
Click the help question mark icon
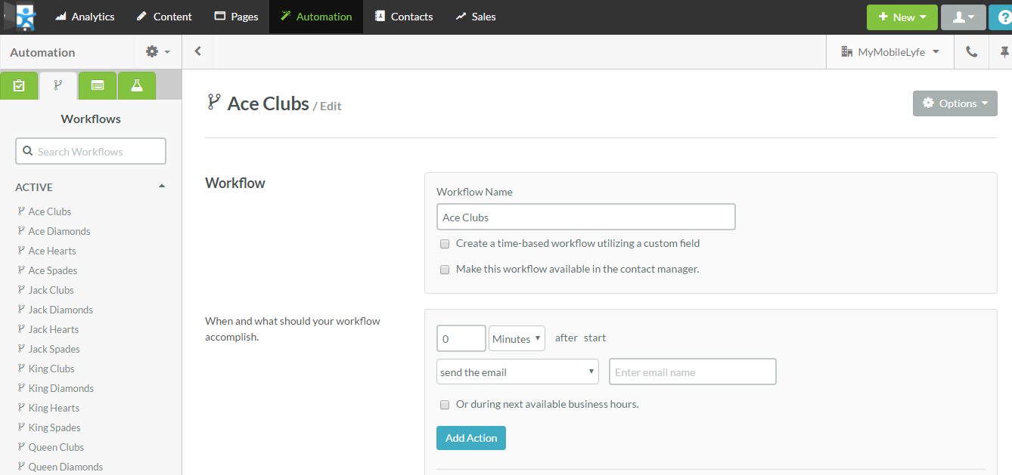point(1002,17)
